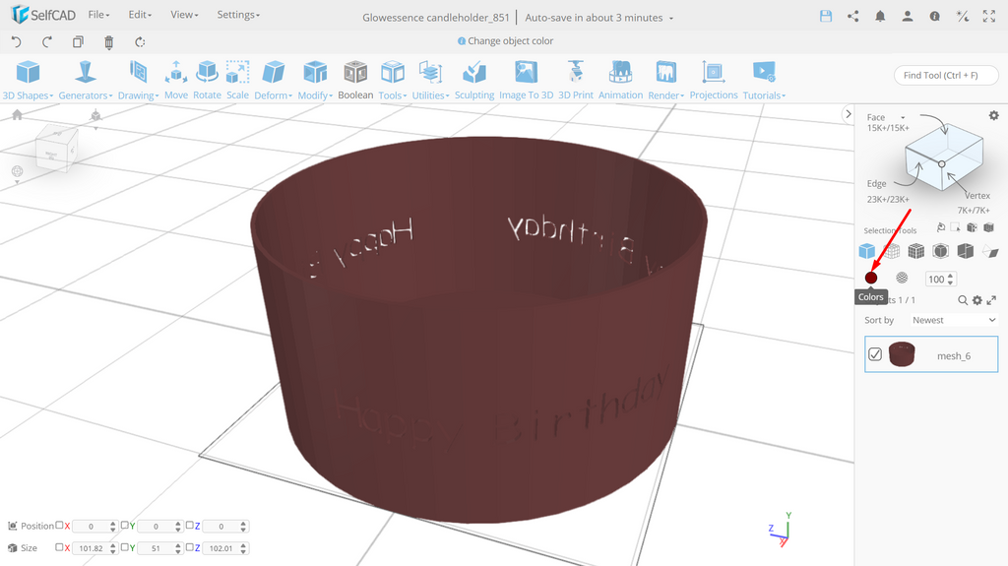The image size is (1008, 566).
Task: Click the redo arrow icon
Action: click(47, 41)
